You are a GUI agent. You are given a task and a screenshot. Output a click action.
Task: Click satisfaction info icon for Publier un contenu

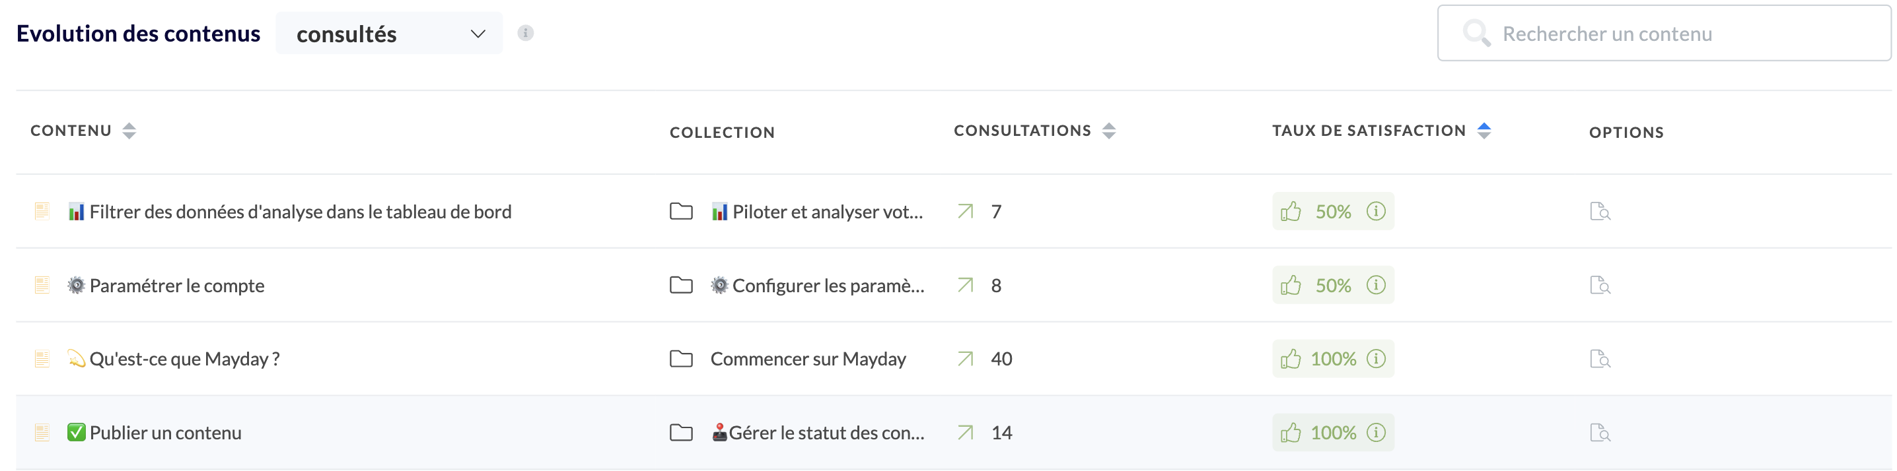tap(1376, 432)
